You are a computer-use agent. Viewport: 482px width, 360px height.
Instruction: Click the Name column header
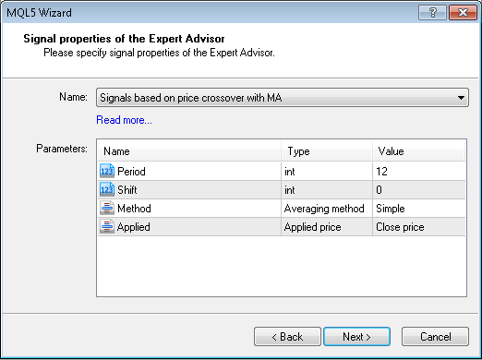189,151
